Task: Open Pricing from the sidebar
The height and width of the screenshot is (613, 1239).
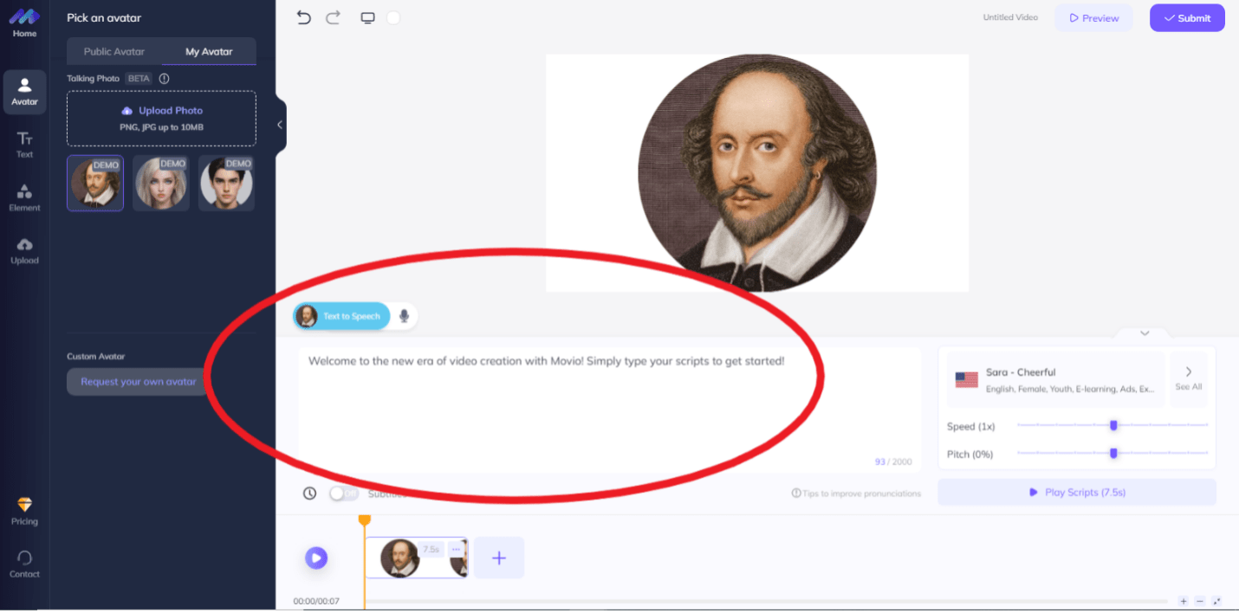Action: pos(24,512)
